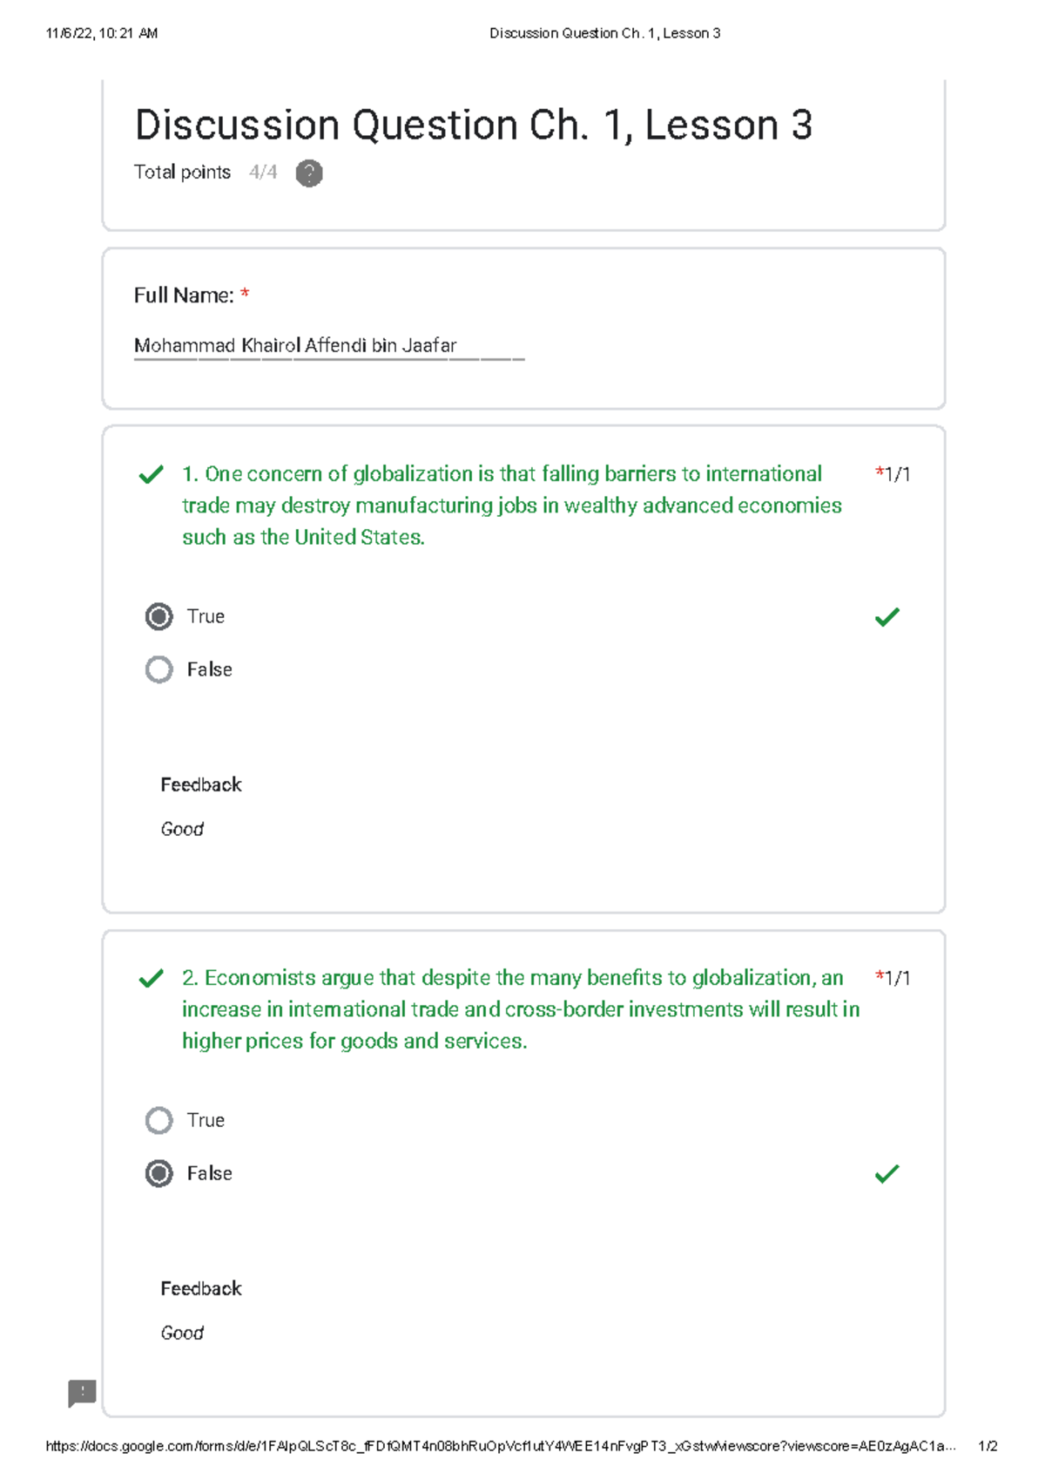
Task: Click the asterisk marking Full Name required
Action: (245, 295)
